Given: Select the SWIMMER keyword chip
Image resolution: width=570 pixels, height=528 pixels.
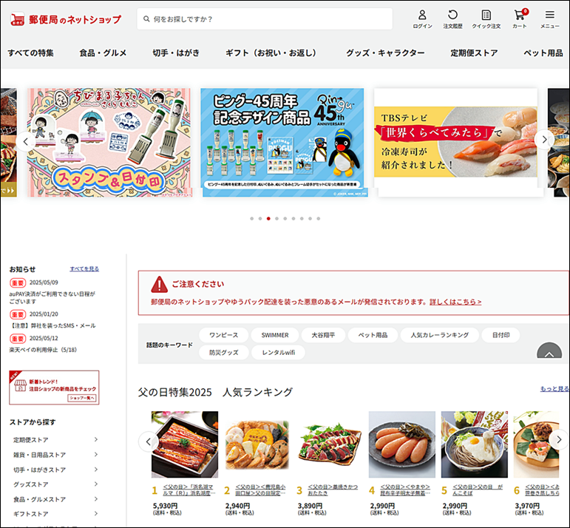Looking at the screenshot, I should coord(275,335).
